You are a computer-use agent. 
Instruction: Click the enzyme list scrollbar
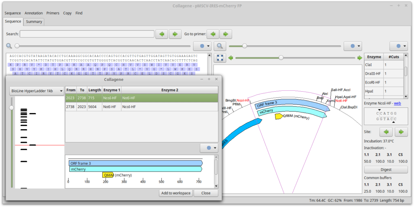[x=406, y=72]
